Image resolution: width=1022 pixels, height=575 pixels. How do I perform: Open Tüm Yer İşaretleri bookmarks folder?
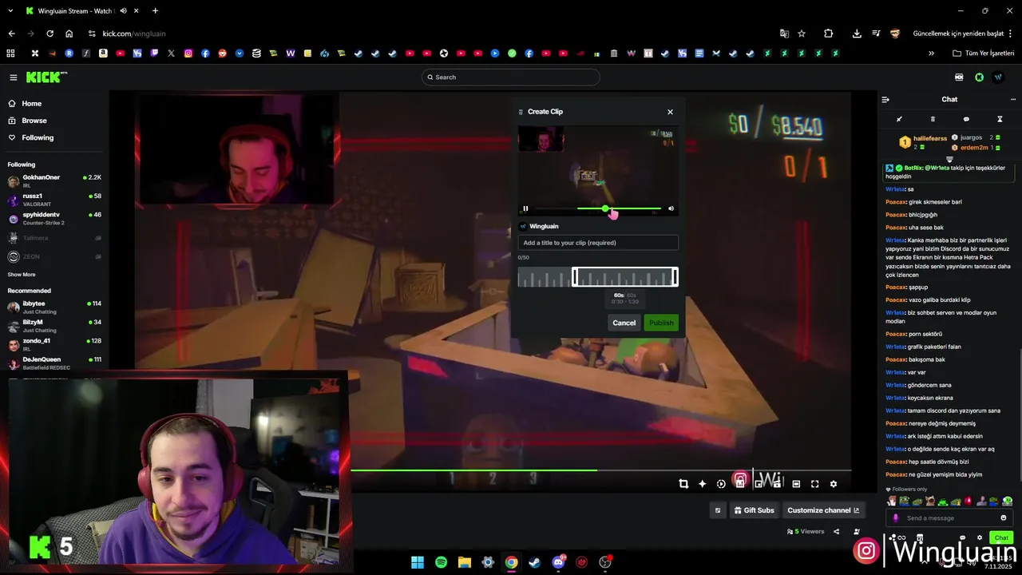tap(984, 54)
